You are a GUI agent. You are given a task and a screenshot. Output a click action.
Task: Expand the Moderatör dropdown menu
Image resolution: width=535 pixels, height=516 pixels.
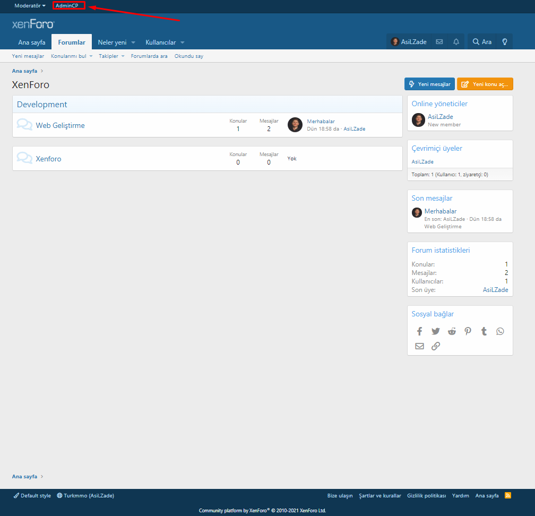pos(30,5)
